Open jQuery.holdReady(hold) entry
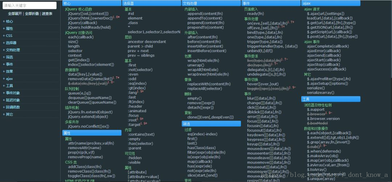The height and width of the screenshot is (182, 392). (x=90, y=27)
